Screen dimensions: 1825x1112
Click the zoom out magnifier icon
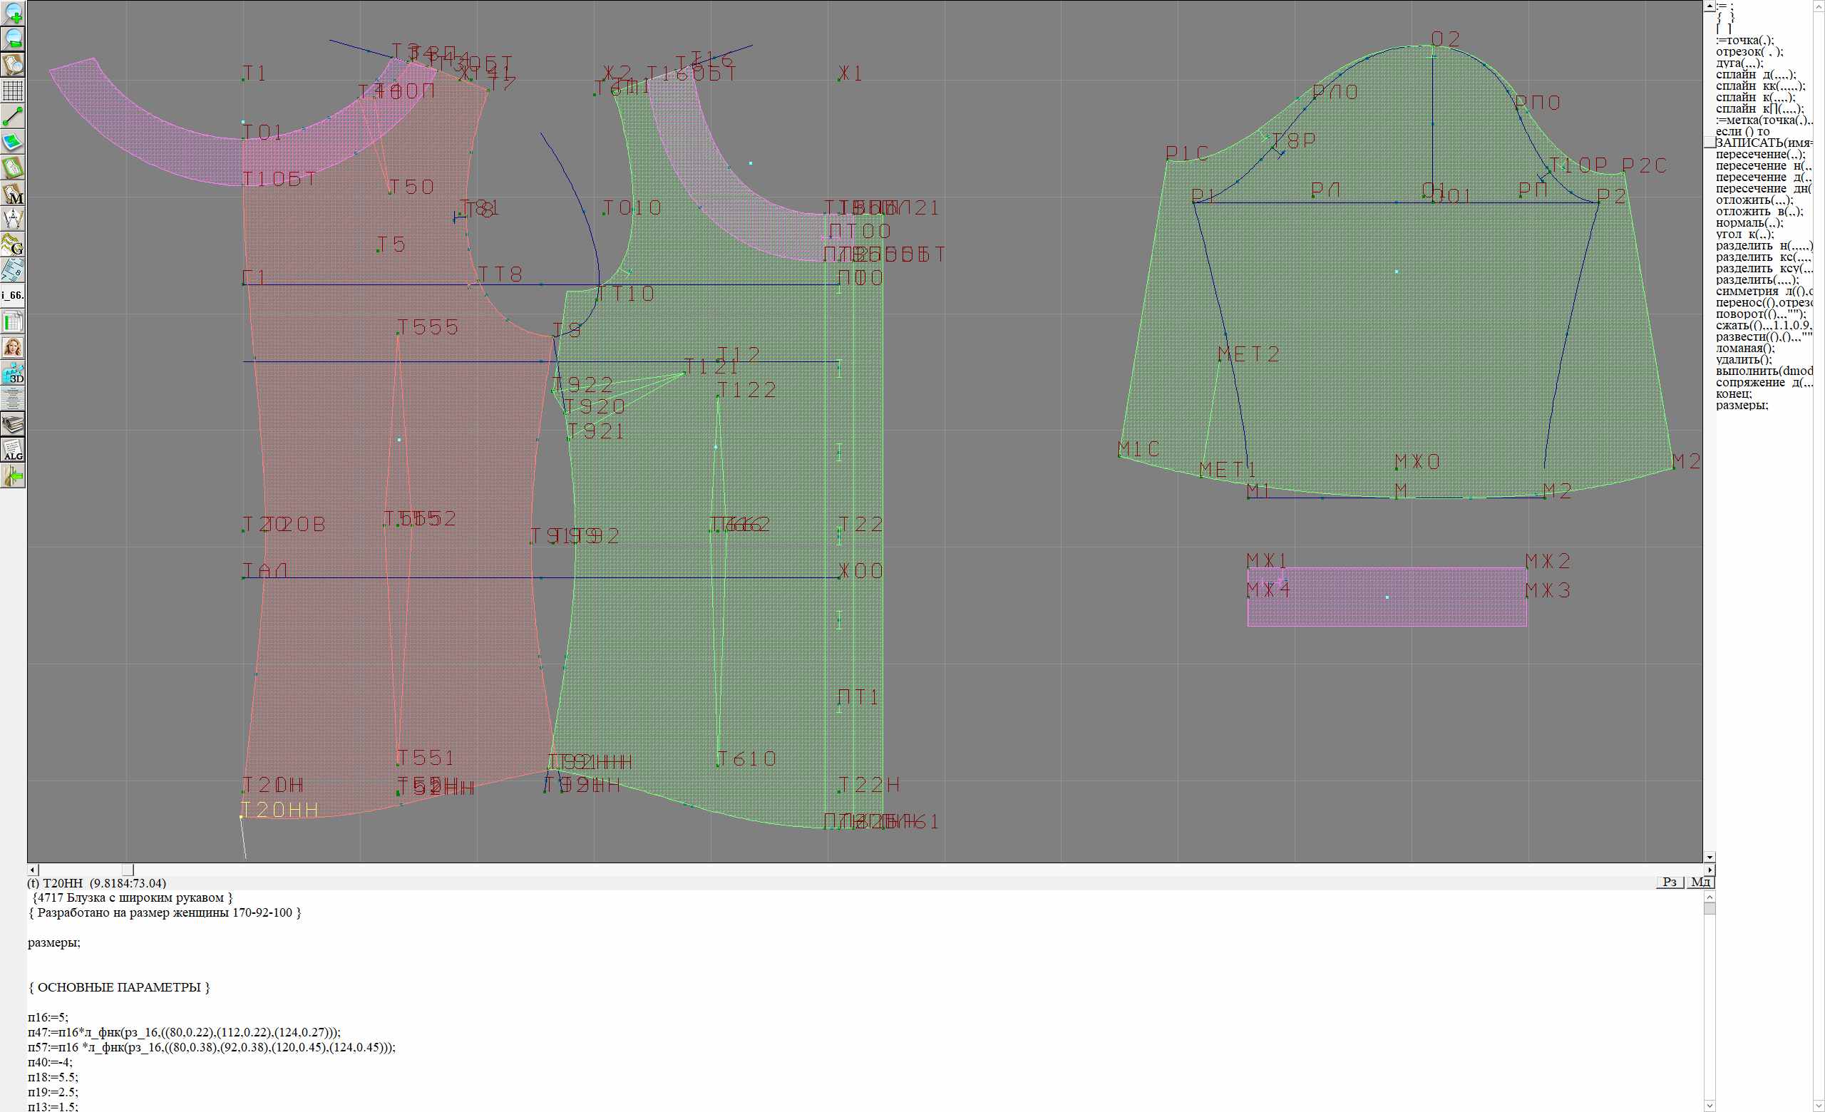14,38
